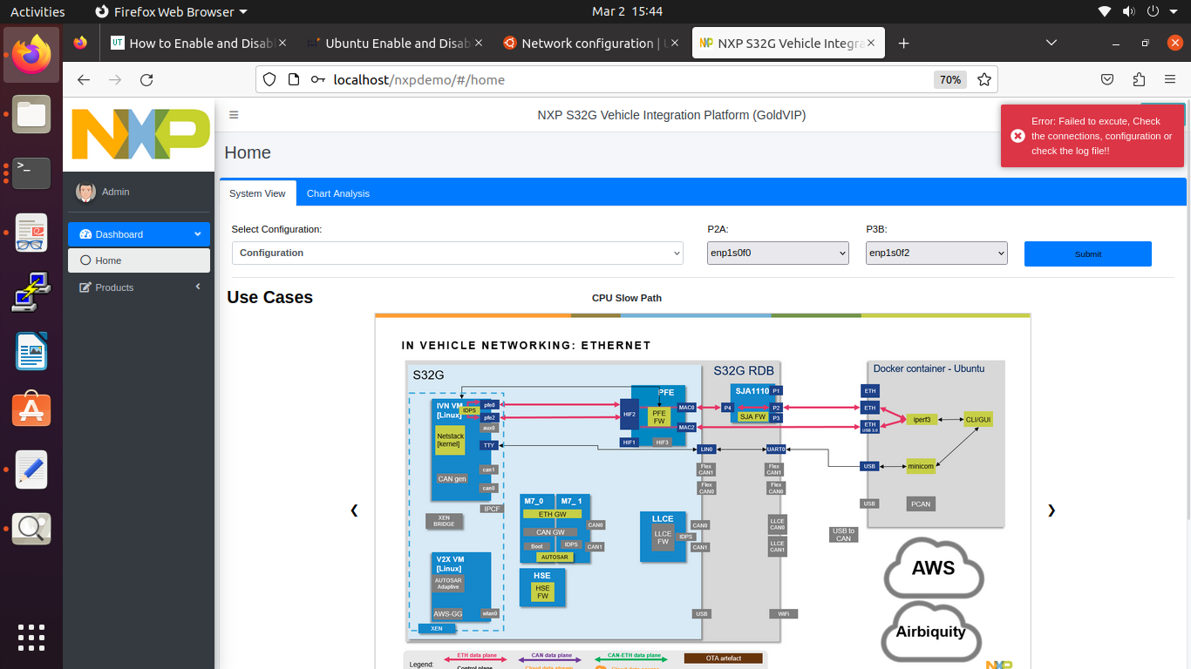List all tabs dropdown arrow
This screenshot has height=669, width=1191.
1051,44
